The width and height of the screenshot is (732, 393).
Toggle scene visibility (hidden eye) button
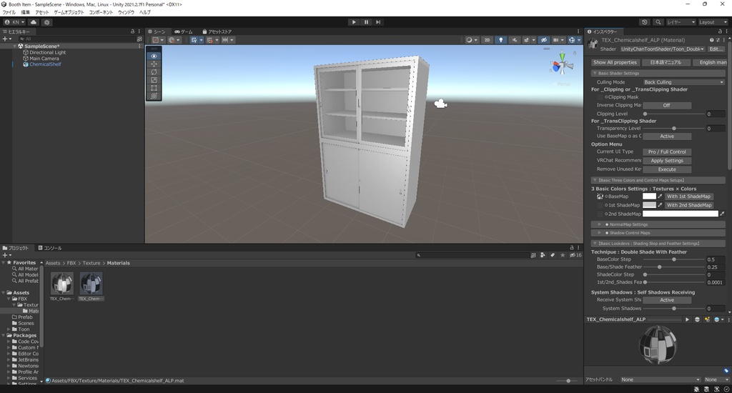click(544, 40)
